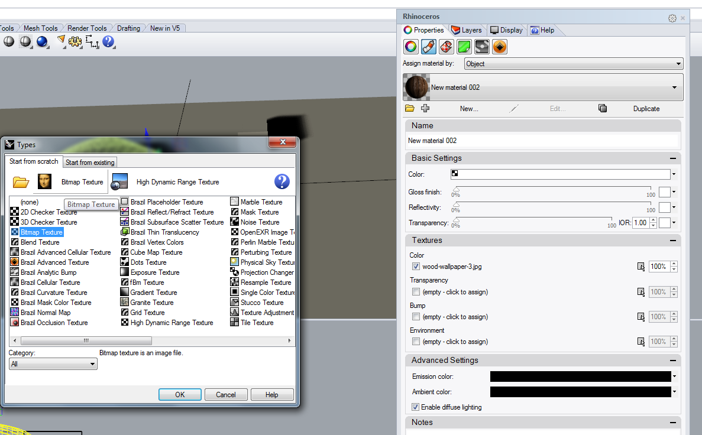Click the Reflectivity slider handle

[x=456, y=205]
